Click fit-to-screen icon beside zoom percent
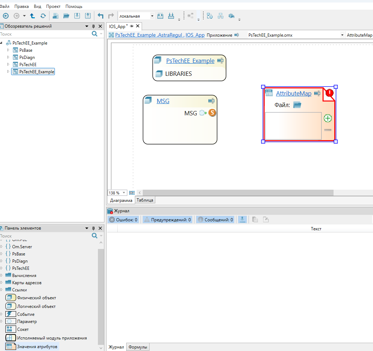The height and width of the screenshot is (351, 373). coord(132,193)
